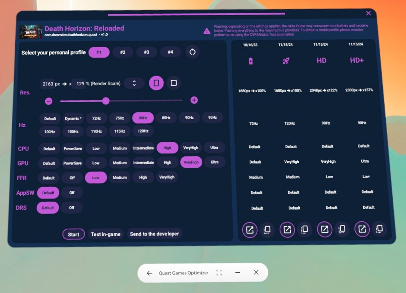Apply the HD preset via open icon

[x=324, y=229]
